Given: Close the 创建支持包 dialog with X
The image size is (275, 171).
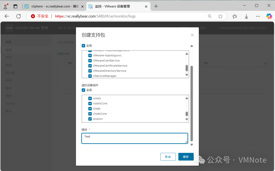Looking at the screenshot, I should [192, 35].
